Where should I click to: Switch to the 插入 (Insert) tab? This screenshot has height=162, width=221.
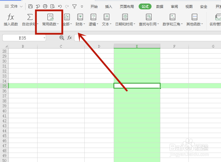(x=109, y=6)
